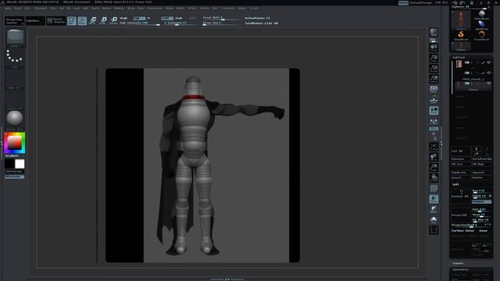Select the black secondary color swatch
This screenshot has height=281, width=500.
pyautogui.click(x=9, y=164)
